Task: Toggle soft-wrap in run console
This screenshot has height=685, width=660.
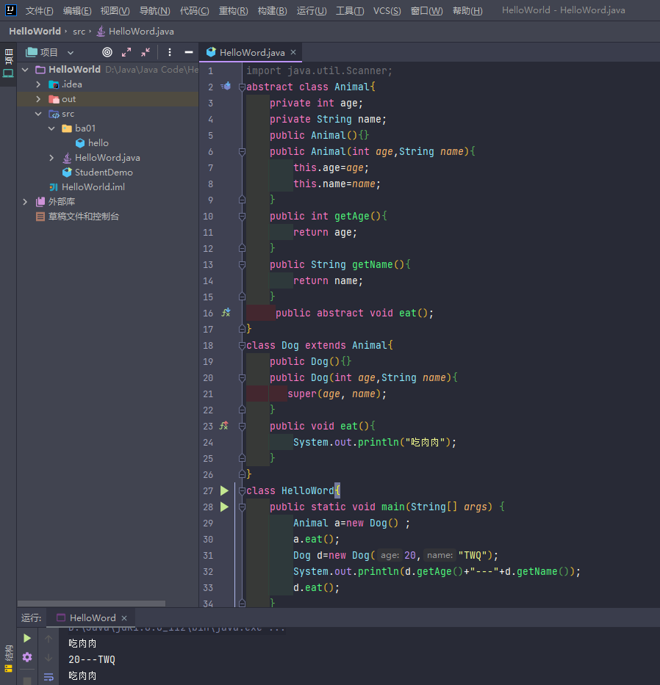Action: coord(49,676)
